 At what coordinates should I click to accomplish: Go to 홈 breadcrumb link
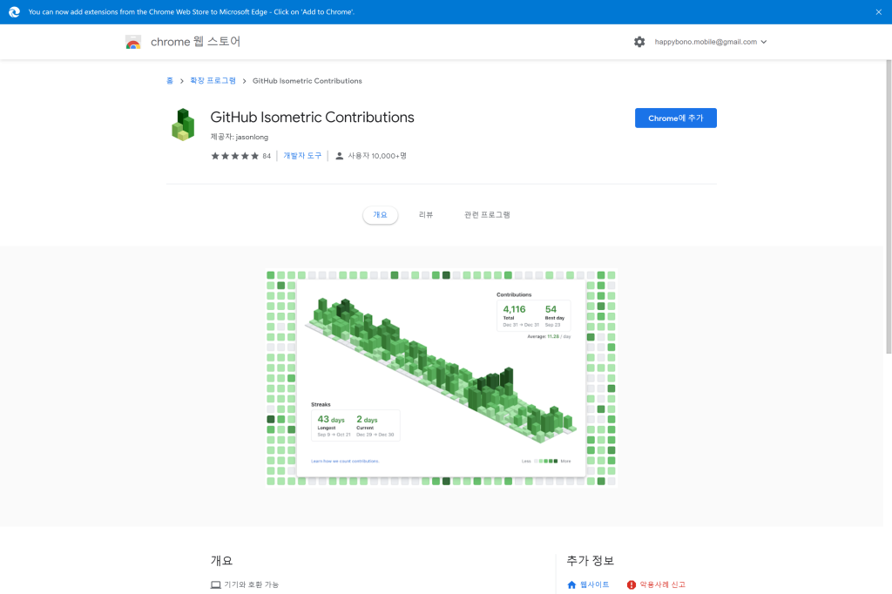point(170,81)
